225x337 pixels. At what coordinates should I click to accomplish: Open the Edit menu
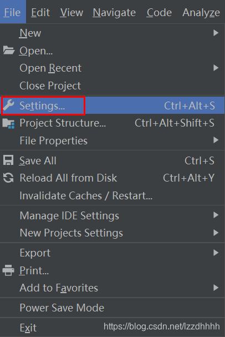pos(40,12)
